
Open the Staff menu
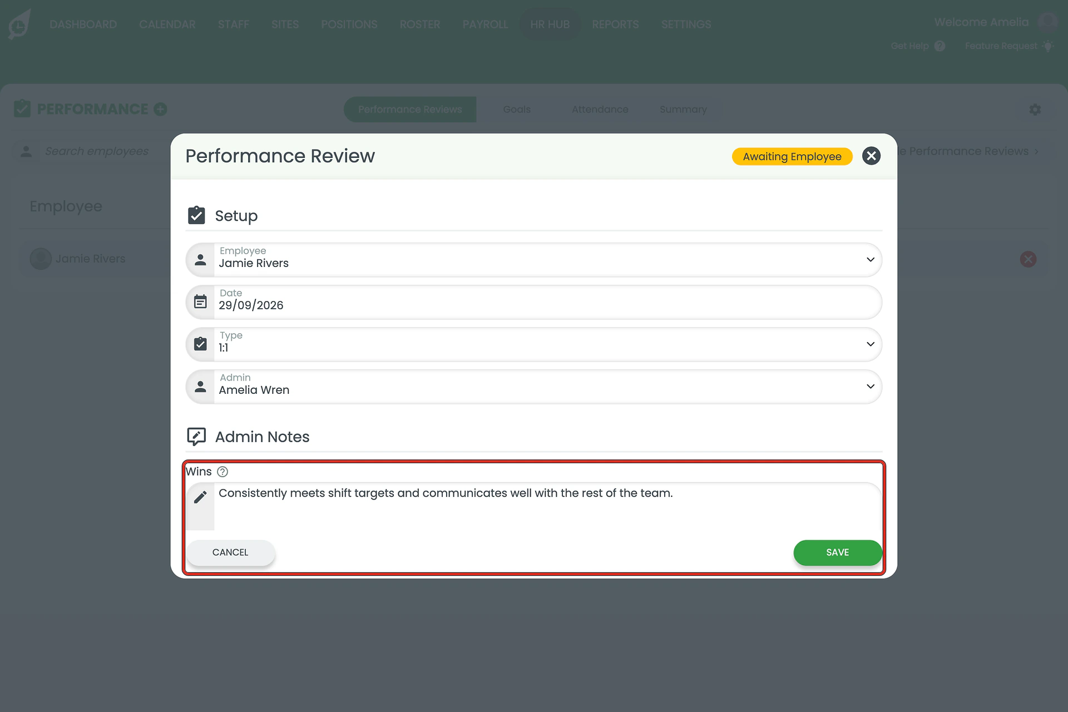pos(234,24)
